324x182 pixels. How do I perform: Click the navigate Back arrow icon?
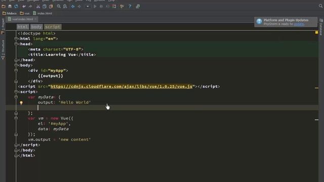coord(73,7)
